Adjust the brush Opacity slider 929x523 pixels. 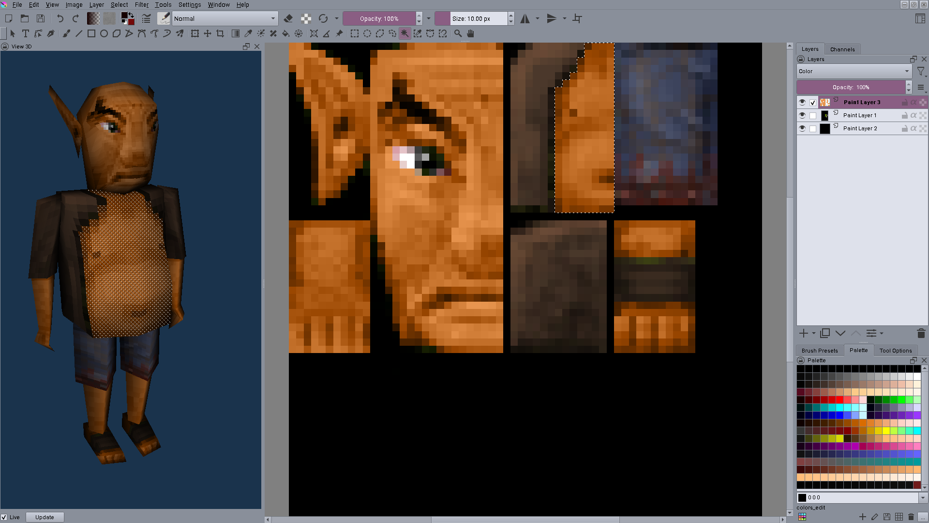click(379, 19)
